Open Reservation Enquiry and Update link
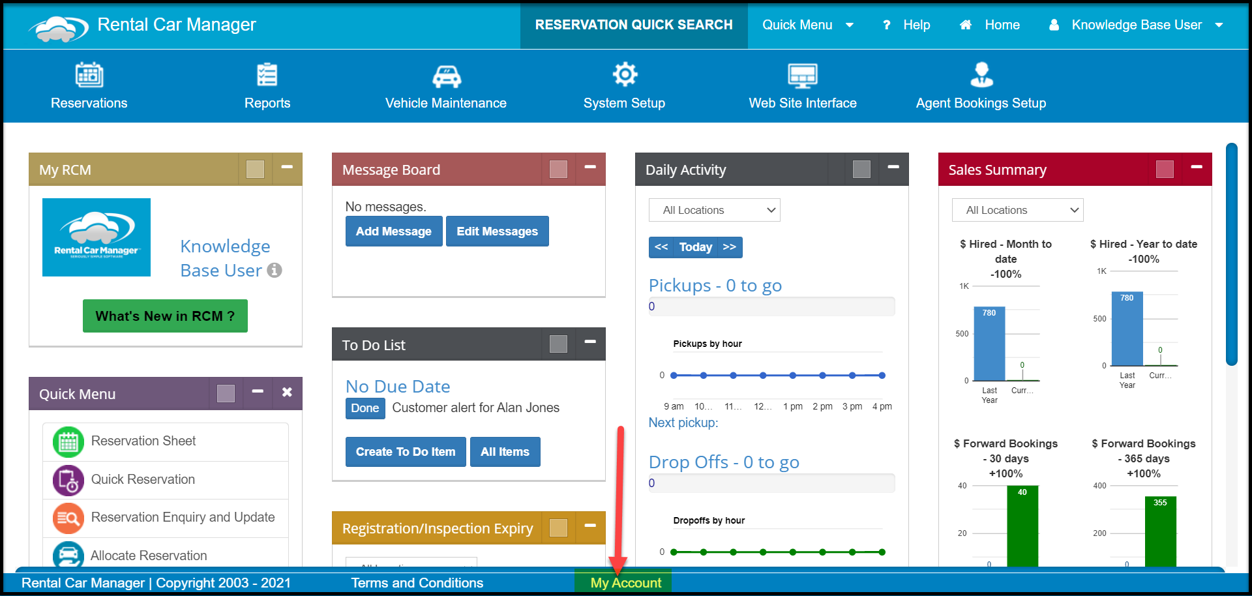This screenshot has height=596, width=1252. pyautogui.click(x=183, y=517)
